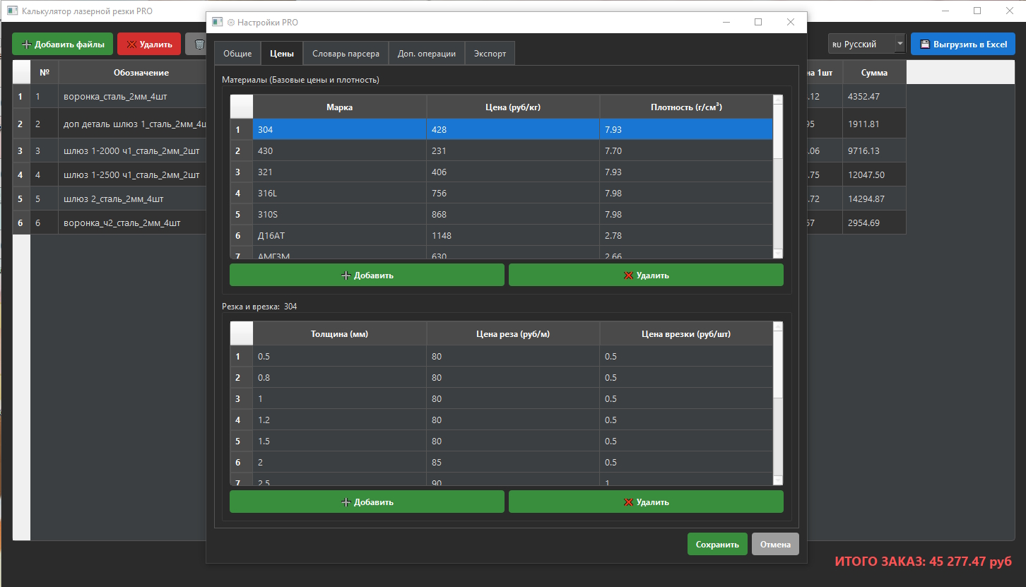Select the 'Экспорт' tab
This screenshot has width=1026, height=587.
(x=490, y=54)
